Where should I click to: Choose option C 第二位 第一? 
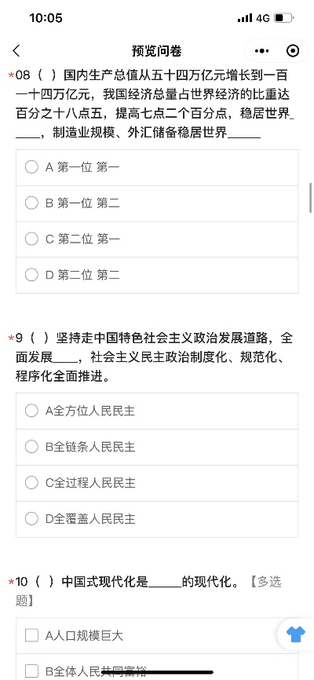click(x=157, y=239)
